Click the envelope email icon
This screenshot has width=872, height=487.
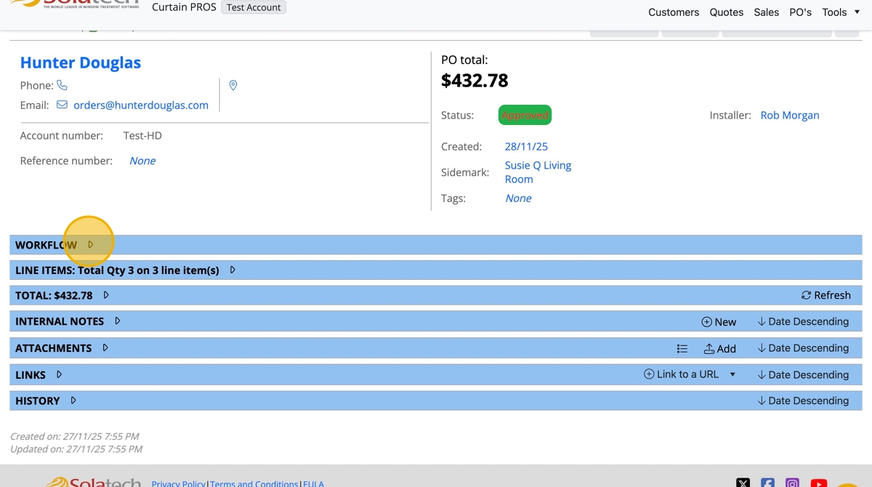click(62, 105)
